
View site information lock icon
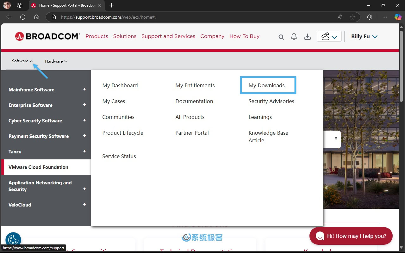[x=54, y=17]
